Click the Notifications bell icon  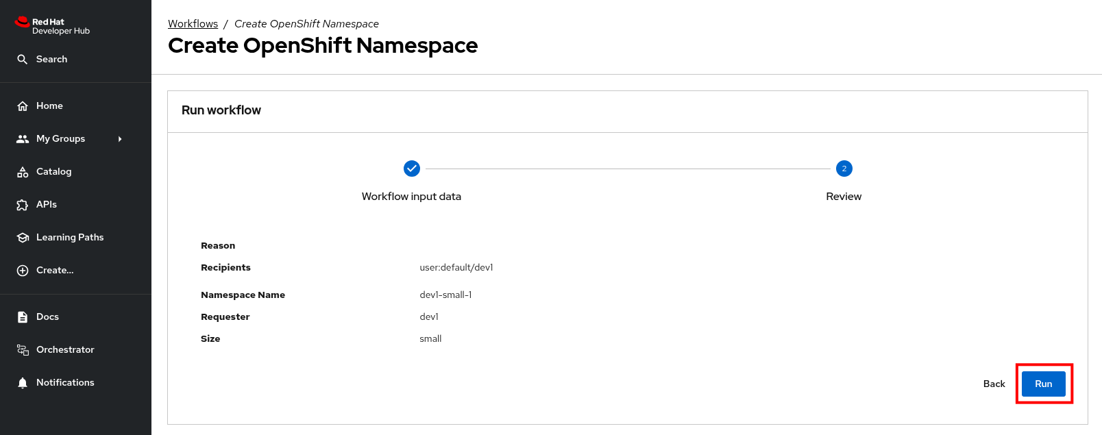click(x=23, y=383)
